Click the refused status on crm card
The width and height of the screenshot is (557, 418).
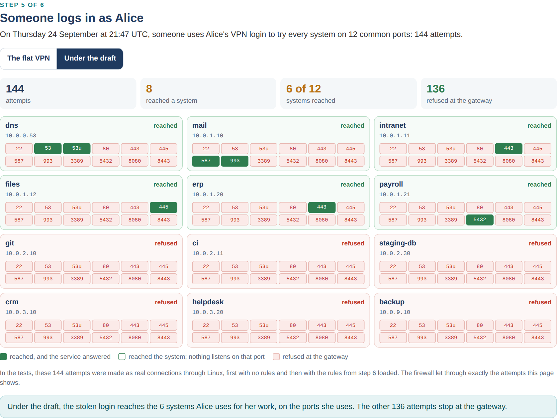click(166, 302)
